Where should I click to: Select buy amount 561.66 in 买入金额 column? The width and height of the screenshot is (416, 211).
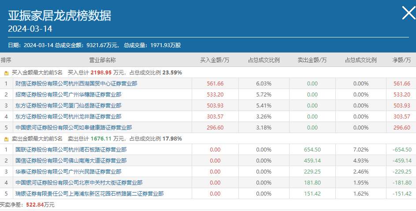[215, 84]
